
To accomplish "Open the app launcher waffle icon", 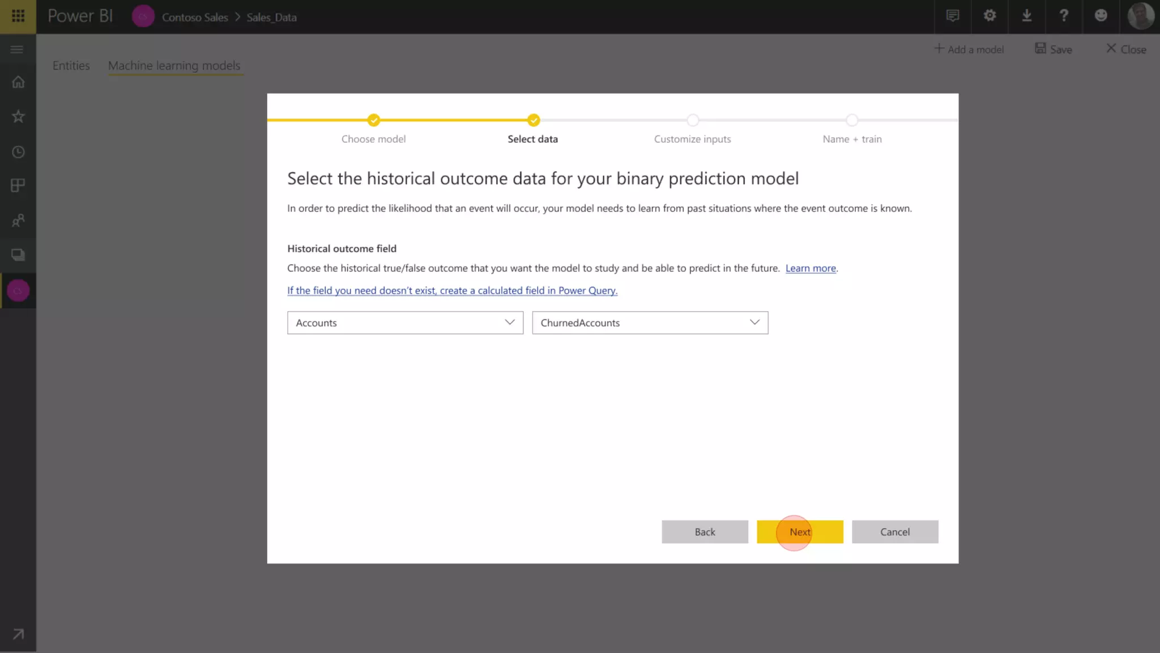I will (x=18, y=16).
